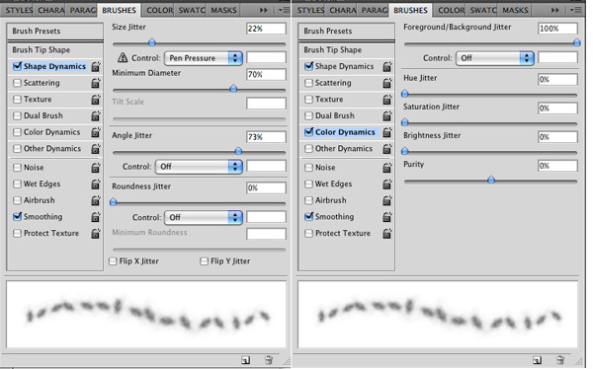
Task: Click lock icon next to Noise in left panel
Action: [x=96, y=168]
